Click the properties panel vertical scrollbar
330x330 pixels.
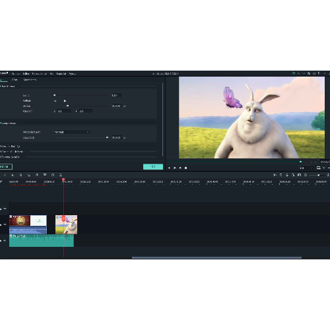[x=163, y=119]
